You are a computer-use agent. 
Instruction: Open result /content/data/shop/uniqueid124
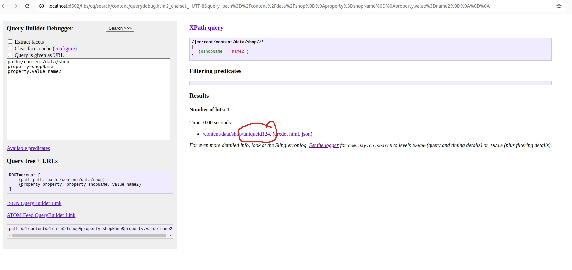click(x=236, y=134)
